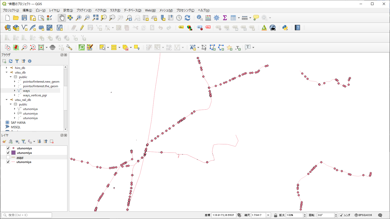Click the Refresh map canvas icon

pyautogui.click(x=187, y=18)
